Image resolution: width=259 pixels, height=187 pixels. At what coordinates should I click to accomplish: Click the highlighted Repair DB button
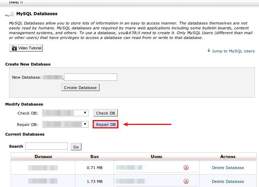105,125
